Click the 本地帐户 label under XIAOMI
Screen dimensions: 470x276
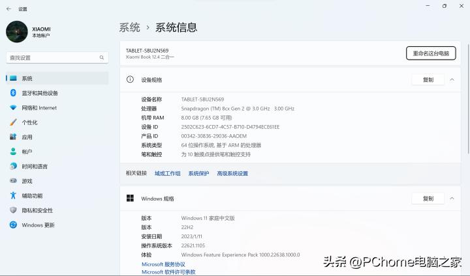point(41,36)
